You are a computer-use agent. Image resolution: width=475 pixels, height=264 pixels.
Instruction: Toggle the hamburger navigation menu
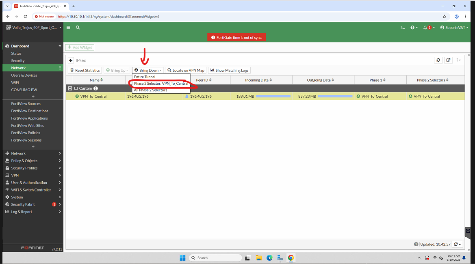point(68,28)
